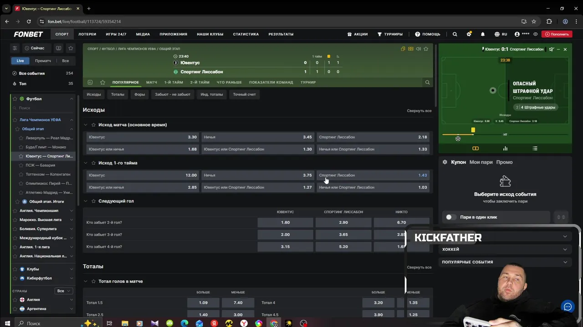
Task: Switch to the 1-Й ТАЙМ tab
Action: 174,82
